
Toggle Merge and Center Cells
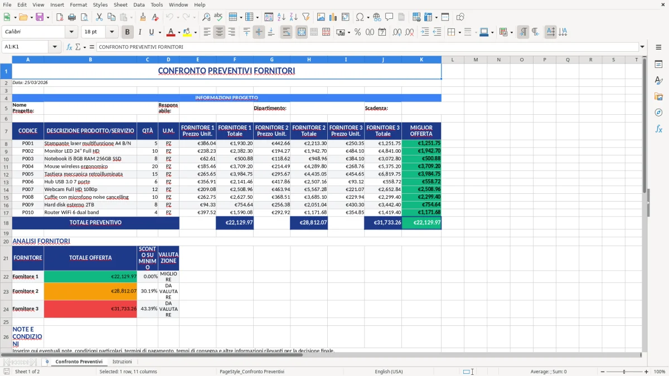(x=300, y=32)
